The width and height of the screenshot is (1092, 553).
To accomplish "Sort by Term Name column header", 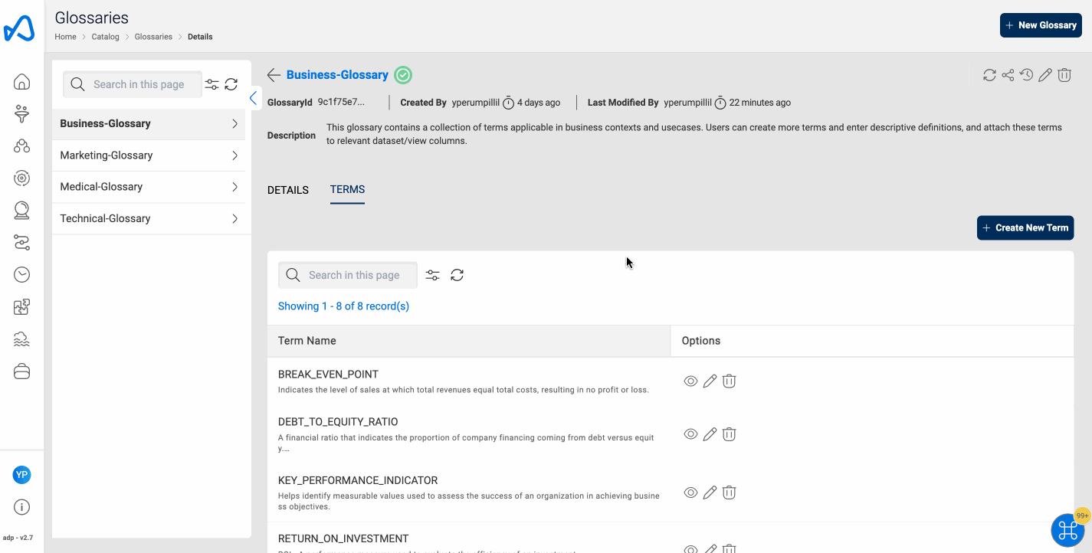I will click(469, 341).
